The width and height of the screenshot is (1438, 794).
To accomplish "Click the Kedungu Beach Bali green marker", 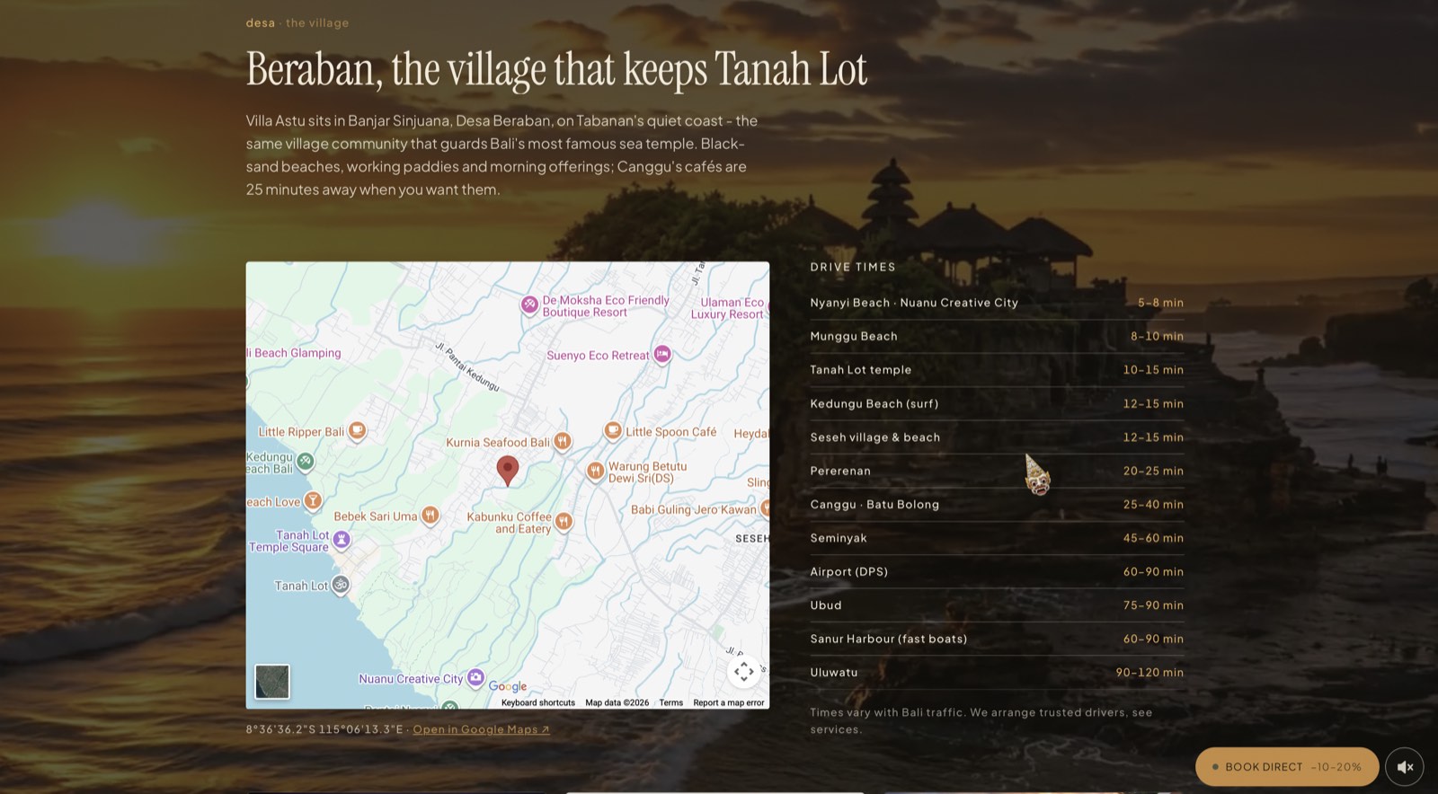I will tap(306, 462).
